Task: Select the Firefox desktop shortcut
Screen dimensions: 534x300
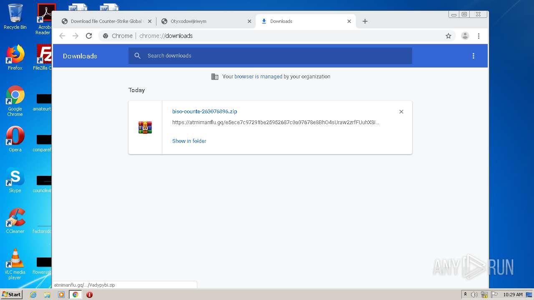Action: pyautogui.click(x=15, y=57)
